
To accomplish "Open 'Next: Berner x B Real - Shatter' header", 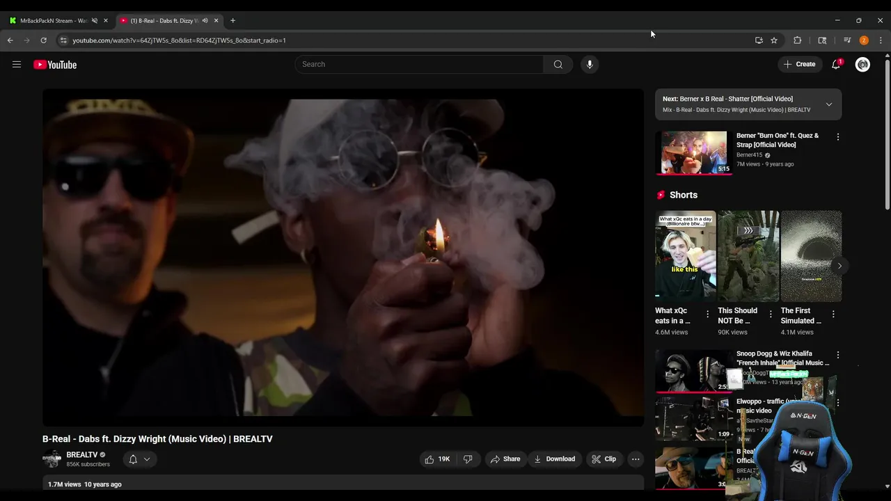I will pyautogui.click(x=727, y=99).
